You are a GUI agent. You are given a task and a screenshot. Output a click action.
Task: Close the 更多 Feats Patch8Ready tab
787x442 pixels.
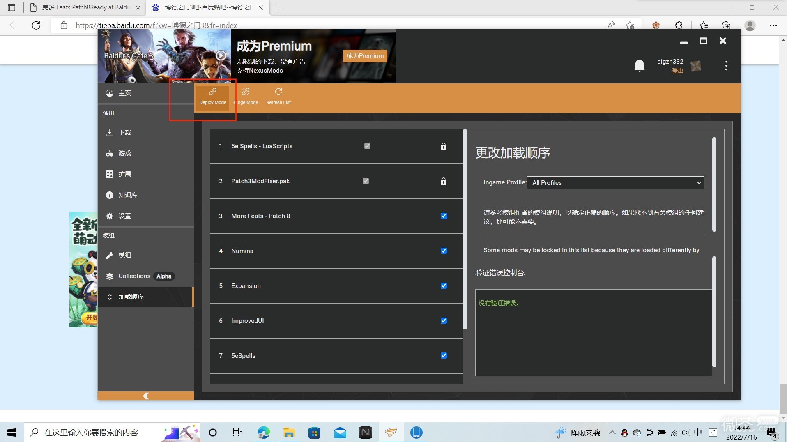coord(138,7)
